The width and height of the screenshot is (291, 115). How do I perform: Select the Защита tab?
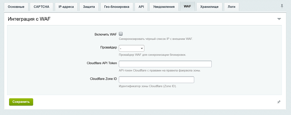(x=89, y=7)
